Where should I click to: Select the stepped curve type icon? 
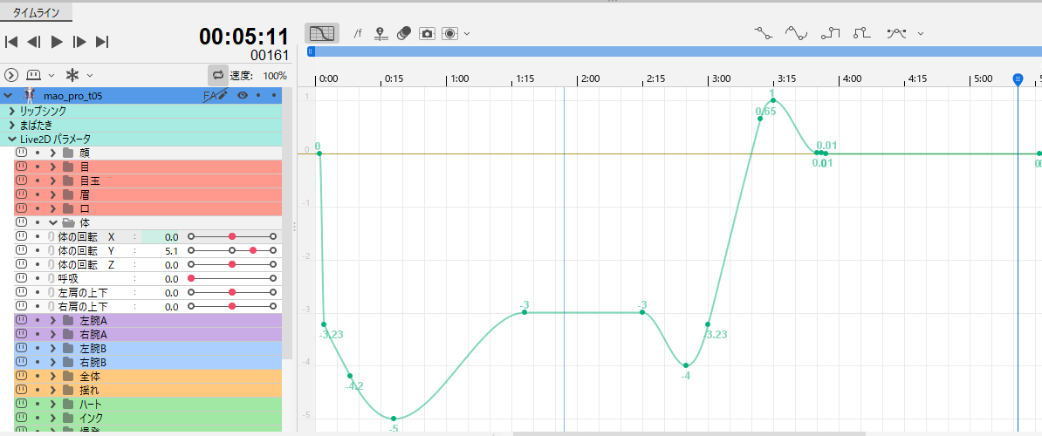pos(830,33)
